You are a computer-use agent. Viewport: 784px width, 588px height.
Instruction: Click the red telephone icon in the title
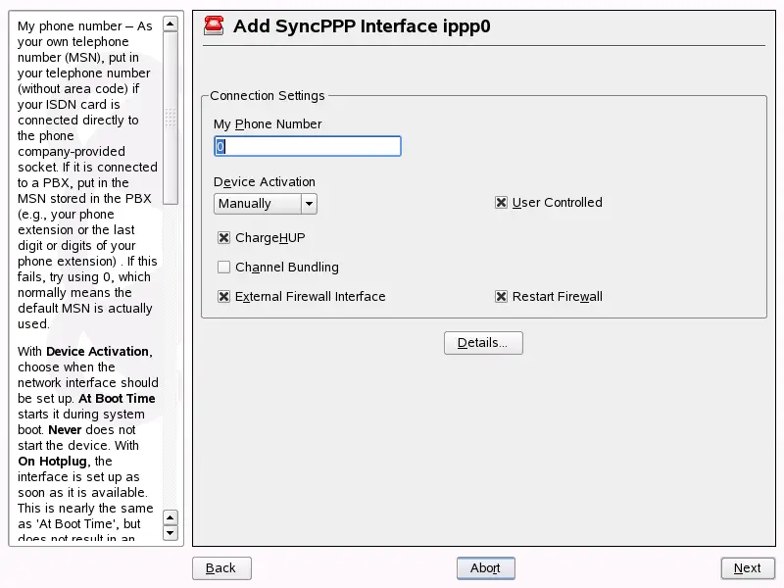click(x=214, y=26)
